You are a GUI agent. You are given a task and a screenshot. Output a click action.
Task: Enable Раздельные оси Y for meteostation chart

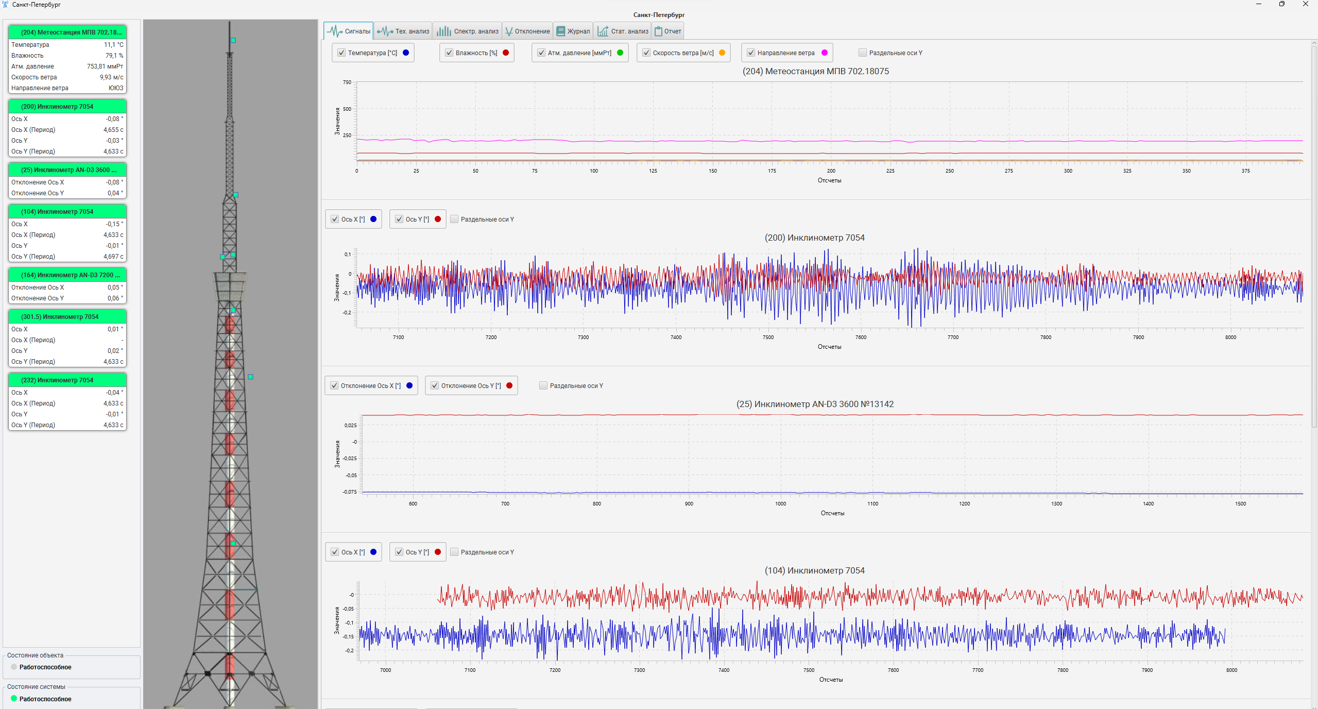pos(863,53)
